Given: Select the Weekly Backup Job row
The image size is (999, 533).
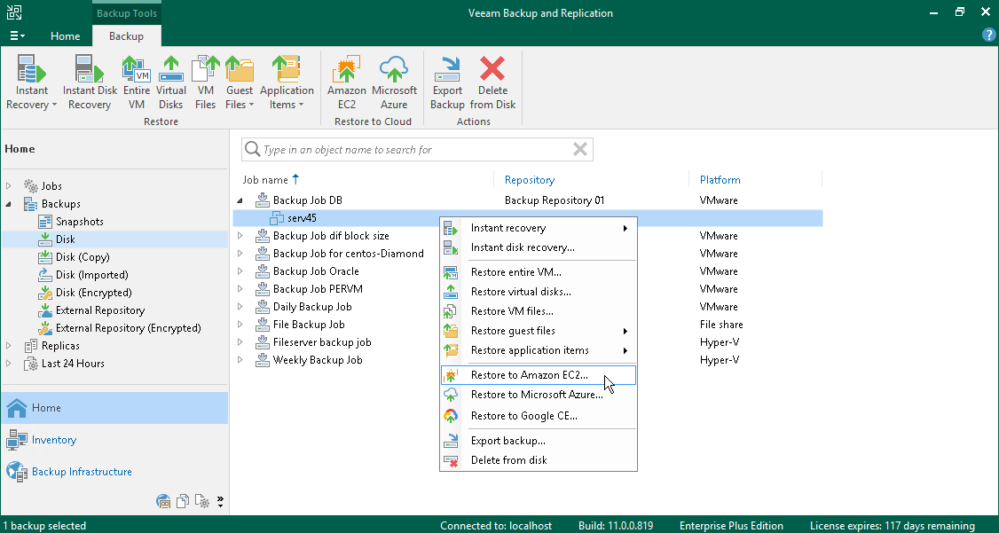Looking at the screenshot, I should point(528,360).
